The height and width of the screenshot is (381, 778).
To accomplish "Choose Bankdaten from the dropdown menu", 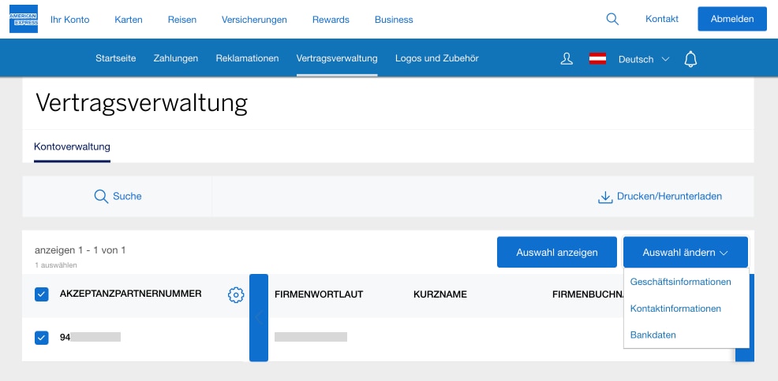I will pos(653,335).
